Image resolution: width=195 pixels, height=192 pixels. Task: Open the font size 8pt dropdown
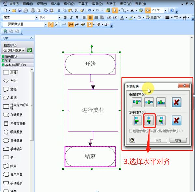59,18
